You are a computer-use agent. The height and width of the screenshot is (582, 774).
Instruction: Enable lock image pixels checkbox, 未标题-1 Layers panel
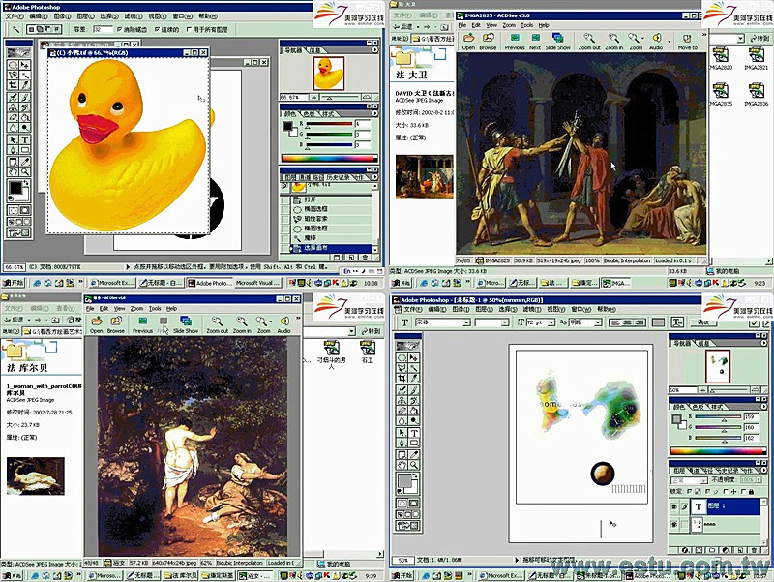[707, 492]
